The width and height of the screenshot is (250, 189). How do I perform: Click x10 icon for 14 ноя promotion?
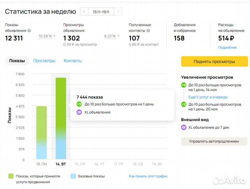click(x=184, y=85)
